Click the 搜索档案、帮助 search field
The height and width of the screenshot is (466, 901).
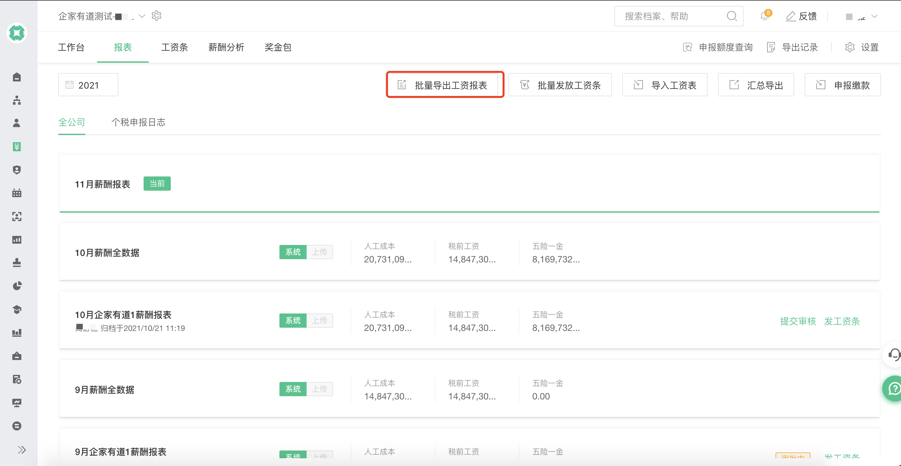678,16
